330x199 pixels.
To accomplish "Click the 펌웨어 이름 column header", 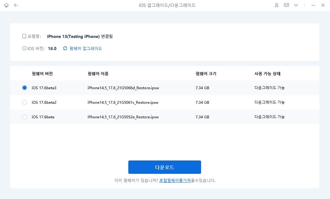I will 98,73.
